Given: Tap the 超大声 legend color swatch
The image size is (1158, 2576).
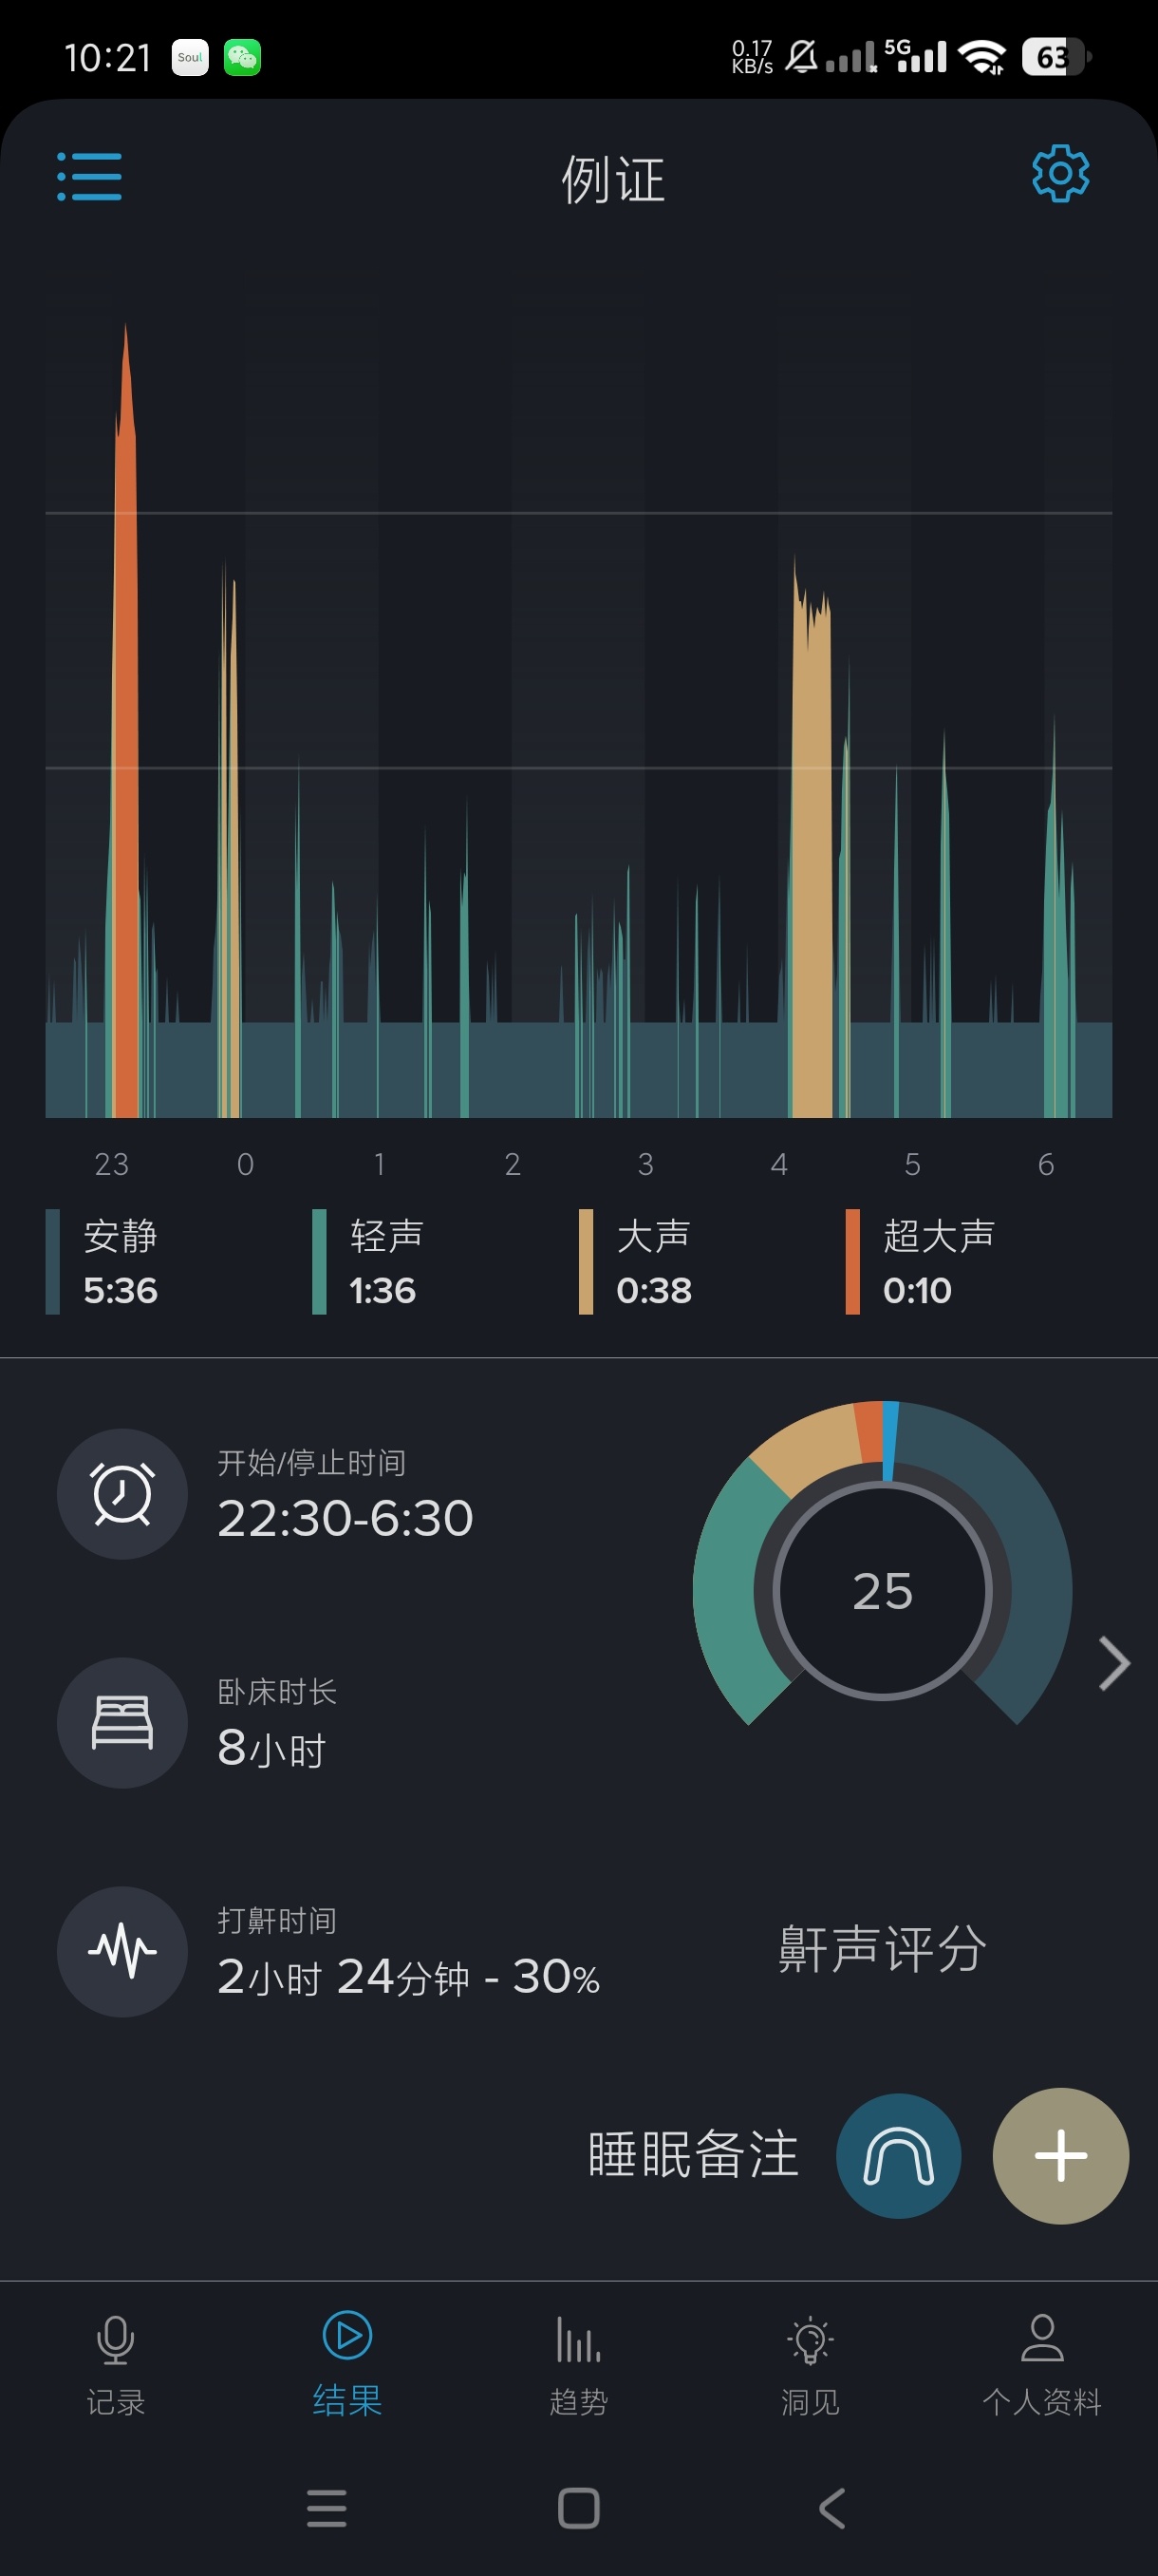Looking at the screenshot, I should point(852,1261).
